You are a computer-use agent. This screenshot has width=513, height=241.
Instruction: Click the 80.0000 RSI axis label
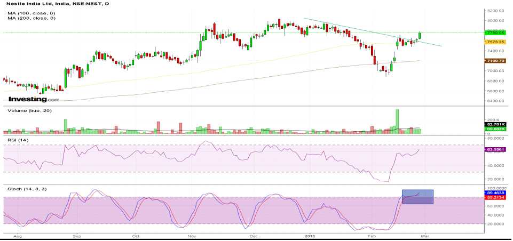[x=495, y=138]
